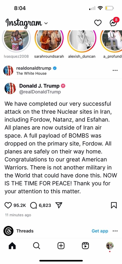
Task: Open Messenger inbox with 8 badge
Action: click(x=113, y=22)
